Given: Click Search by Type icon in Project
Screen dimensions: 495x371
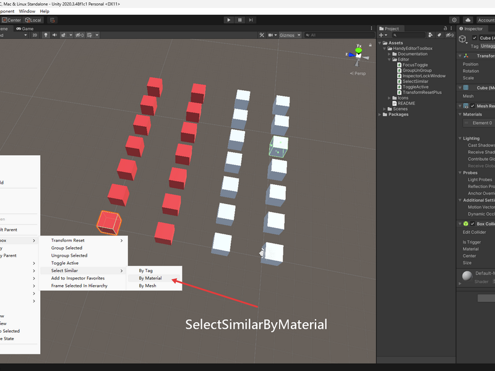Looking at the screenshot, I should pos(430,35).
